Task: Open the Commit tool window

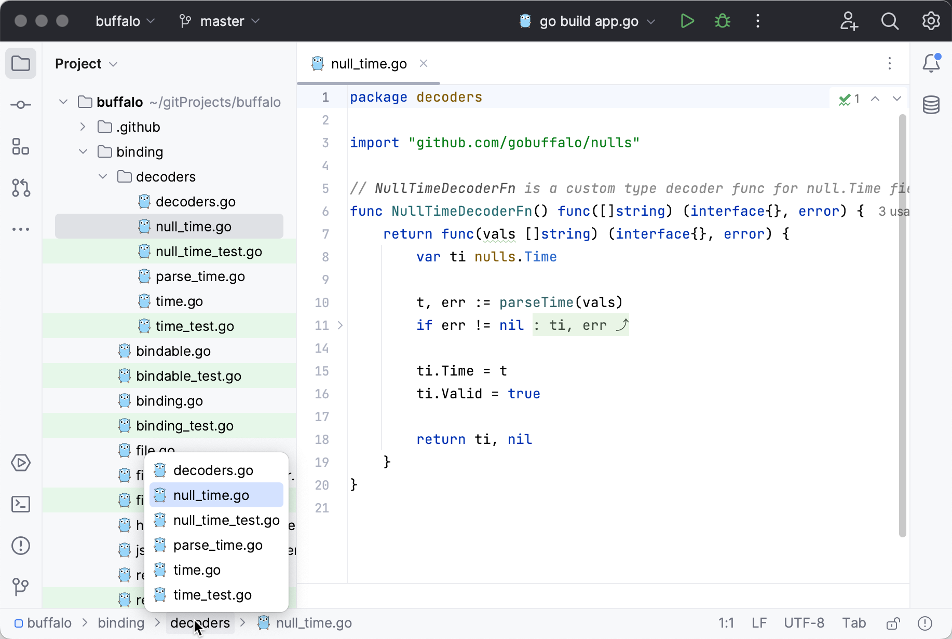Action: 21,105
